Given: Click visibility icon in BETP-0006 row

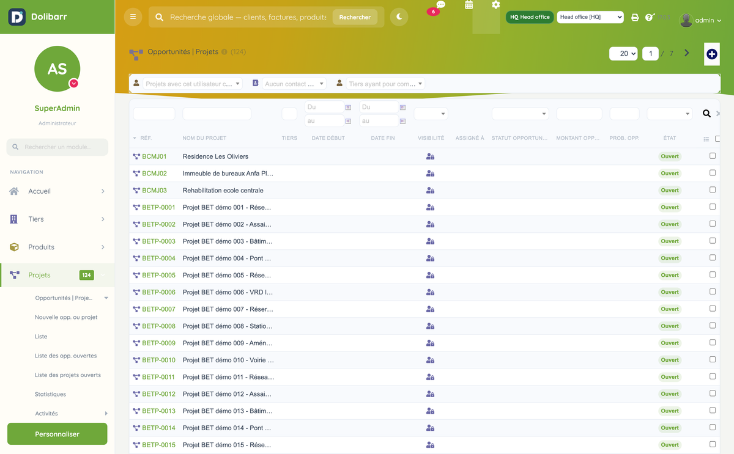Looking at the screenshot, I should click(x=430, y=292).
